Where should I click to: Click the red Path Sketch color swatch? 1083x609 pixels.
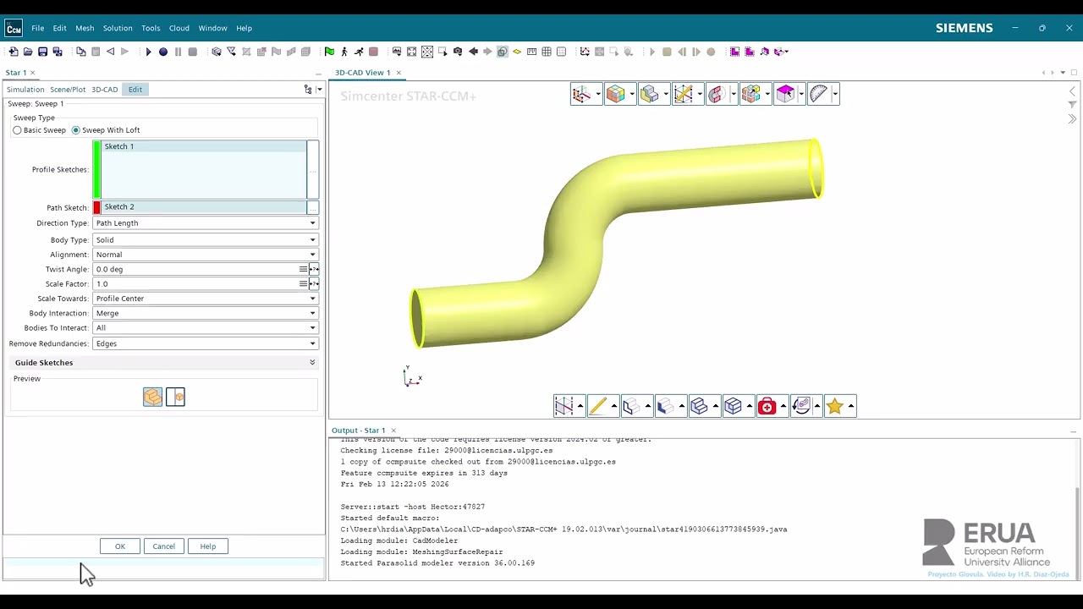96,207
